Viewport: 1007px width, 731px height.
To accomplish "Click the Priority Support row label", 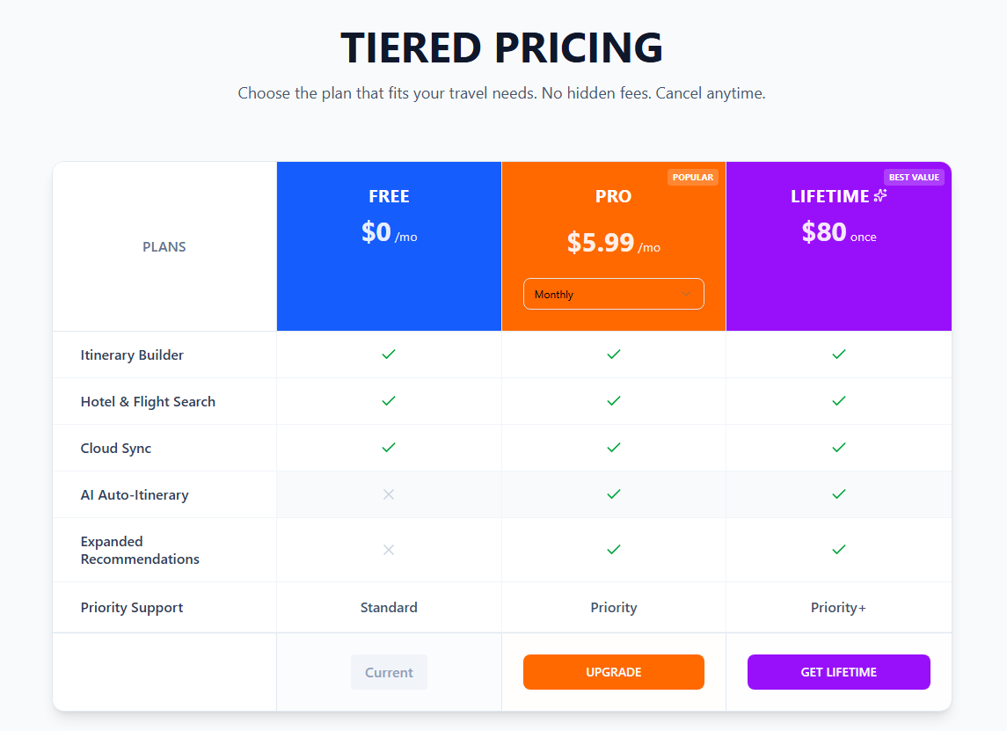I will (132, 607).
